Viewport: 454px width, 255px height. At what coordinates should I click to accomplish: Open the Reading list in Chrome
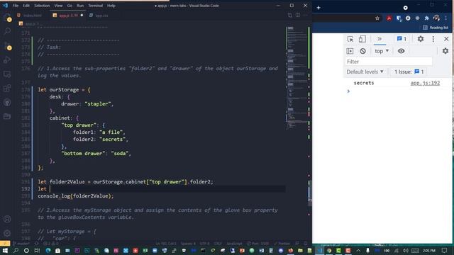[x=436, y=28]
